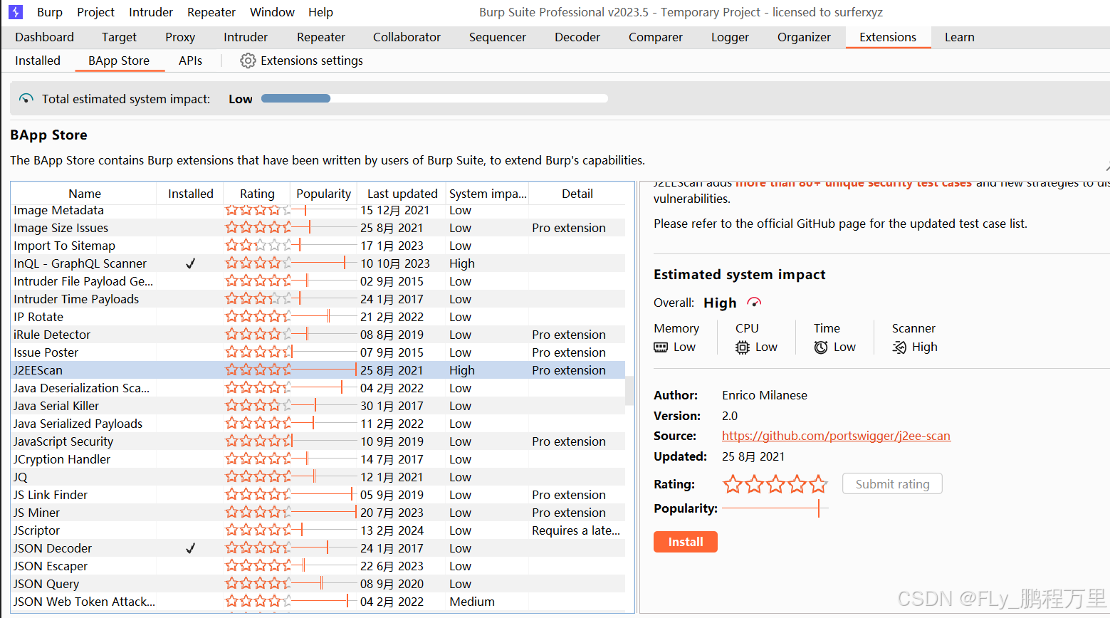Switch to the Proxy tab

180,37
